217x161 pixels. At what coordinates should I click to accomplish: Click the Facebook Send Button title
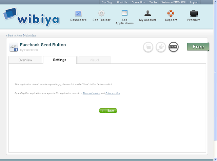point(43,45)
